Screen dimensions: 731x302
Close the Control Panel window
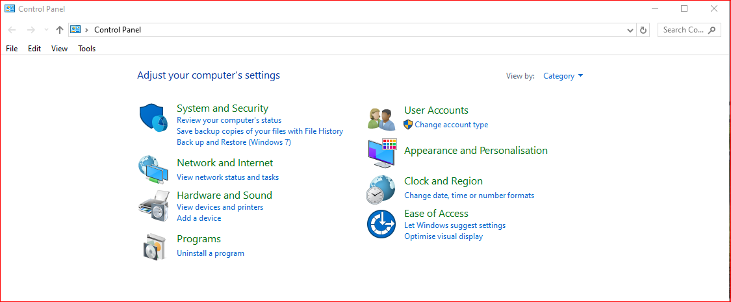click(x=713, y=8)
